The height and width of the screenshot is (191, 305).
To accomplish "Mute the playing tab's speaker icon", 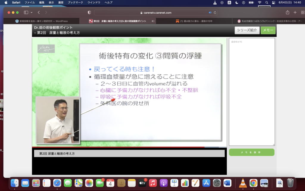I will point(153,21).
